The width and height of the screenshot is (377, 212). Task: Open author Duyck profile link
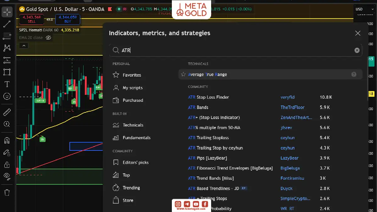click(287, 188)
